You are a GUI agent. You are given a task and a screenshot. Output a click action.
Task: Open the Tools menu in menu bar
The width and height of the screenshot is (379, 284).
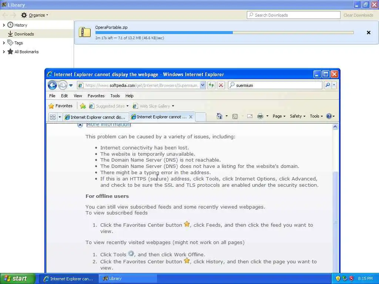[115, 96]
